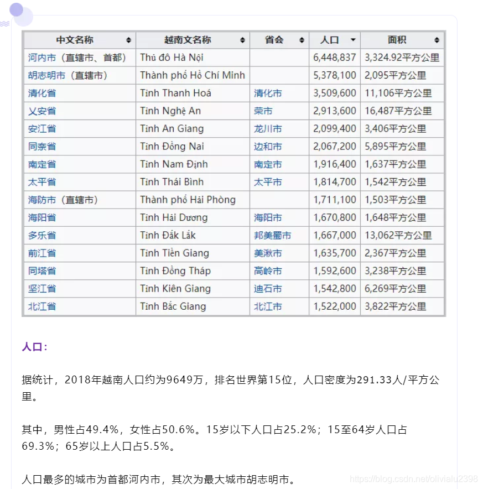Open the 北江市 capital link
483x489 pixels.
coord(268,306)
